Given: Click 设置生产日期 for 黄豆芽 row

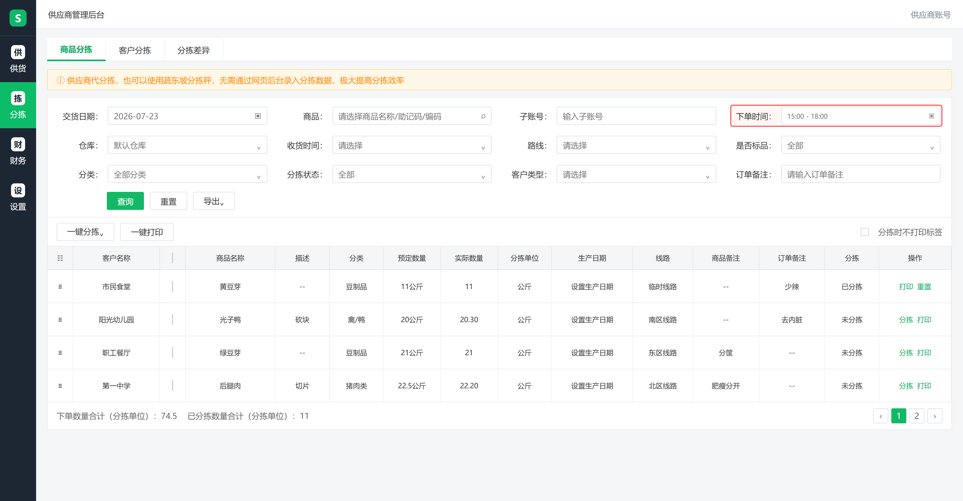Looking at the screenshot, I should (592, 287).
